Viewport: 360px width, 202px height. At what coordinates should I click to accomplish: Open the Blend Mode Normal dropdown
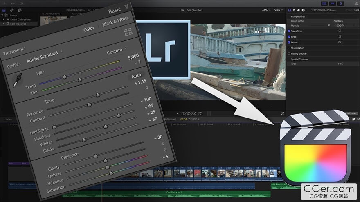(x=338, y=21)
